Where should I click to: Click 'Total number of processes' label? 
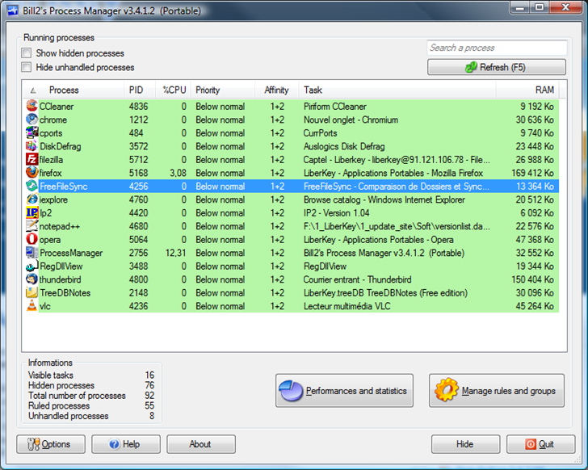click(77, 396)
